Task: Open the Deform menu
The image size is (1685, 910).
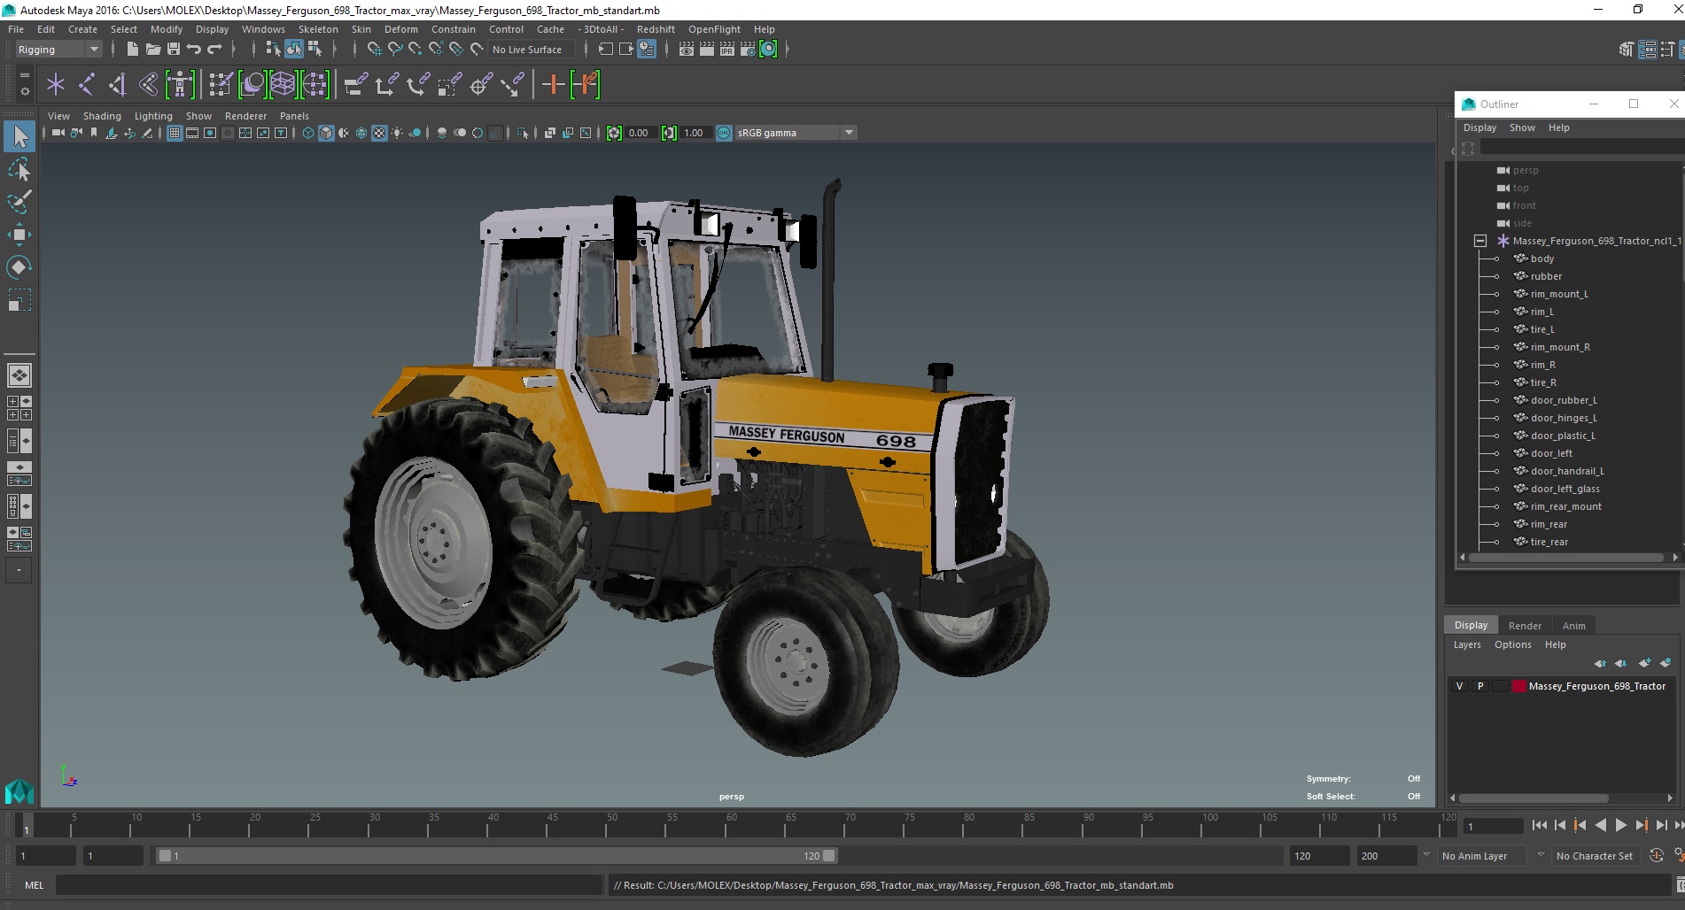Action: click(x=400, y=29)
